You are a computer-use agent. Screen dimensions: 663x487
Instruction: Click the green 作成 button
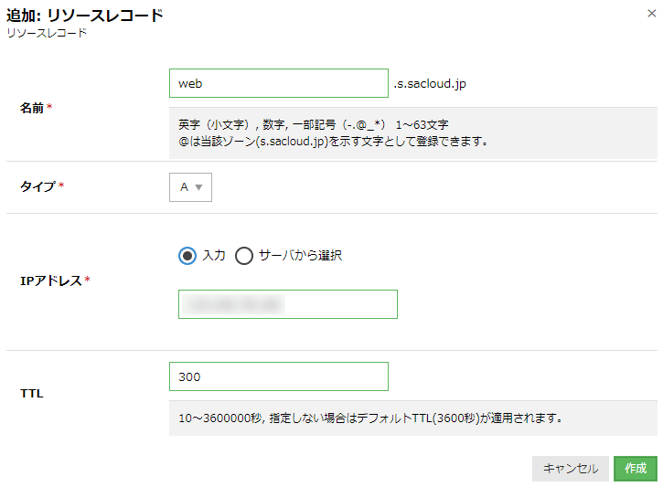[636, 469]
